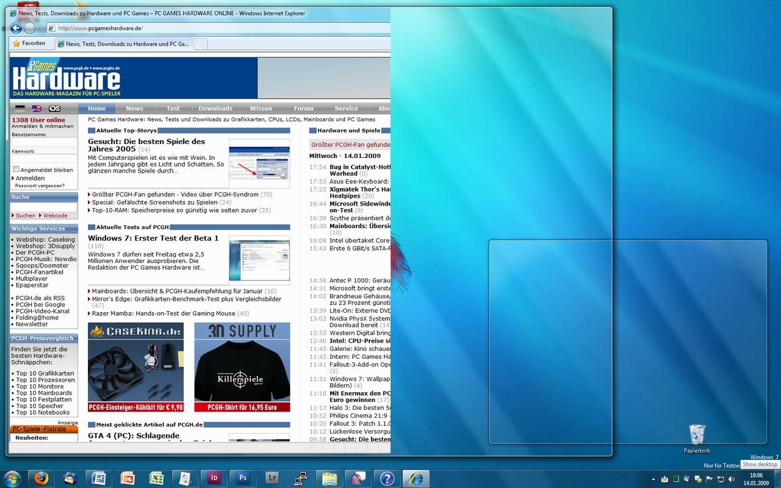Open the Downloads navigation menu
This screenshot has width=781, height=488.
tap(215, 109)
